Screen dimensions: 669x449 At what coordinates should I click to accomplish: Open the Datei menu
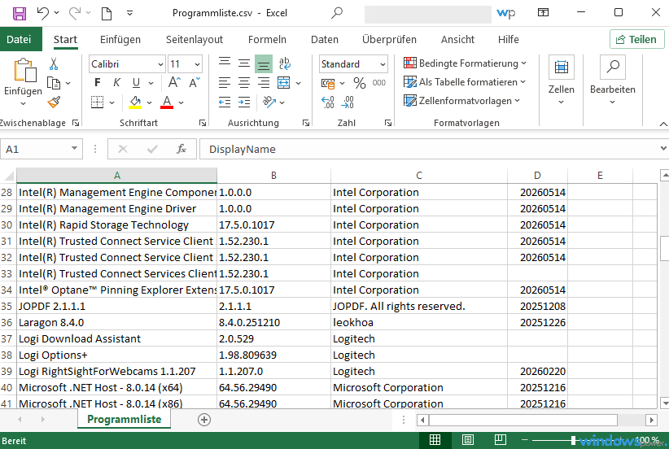coord(20,39)
